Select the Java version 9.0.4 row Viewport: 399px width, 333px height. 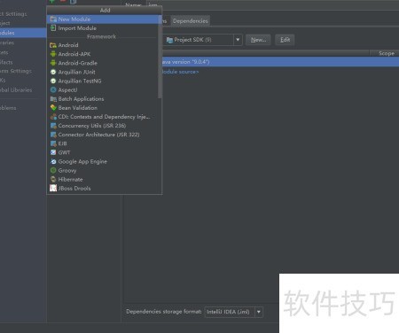pyautogui.click(x=280, y=62)
